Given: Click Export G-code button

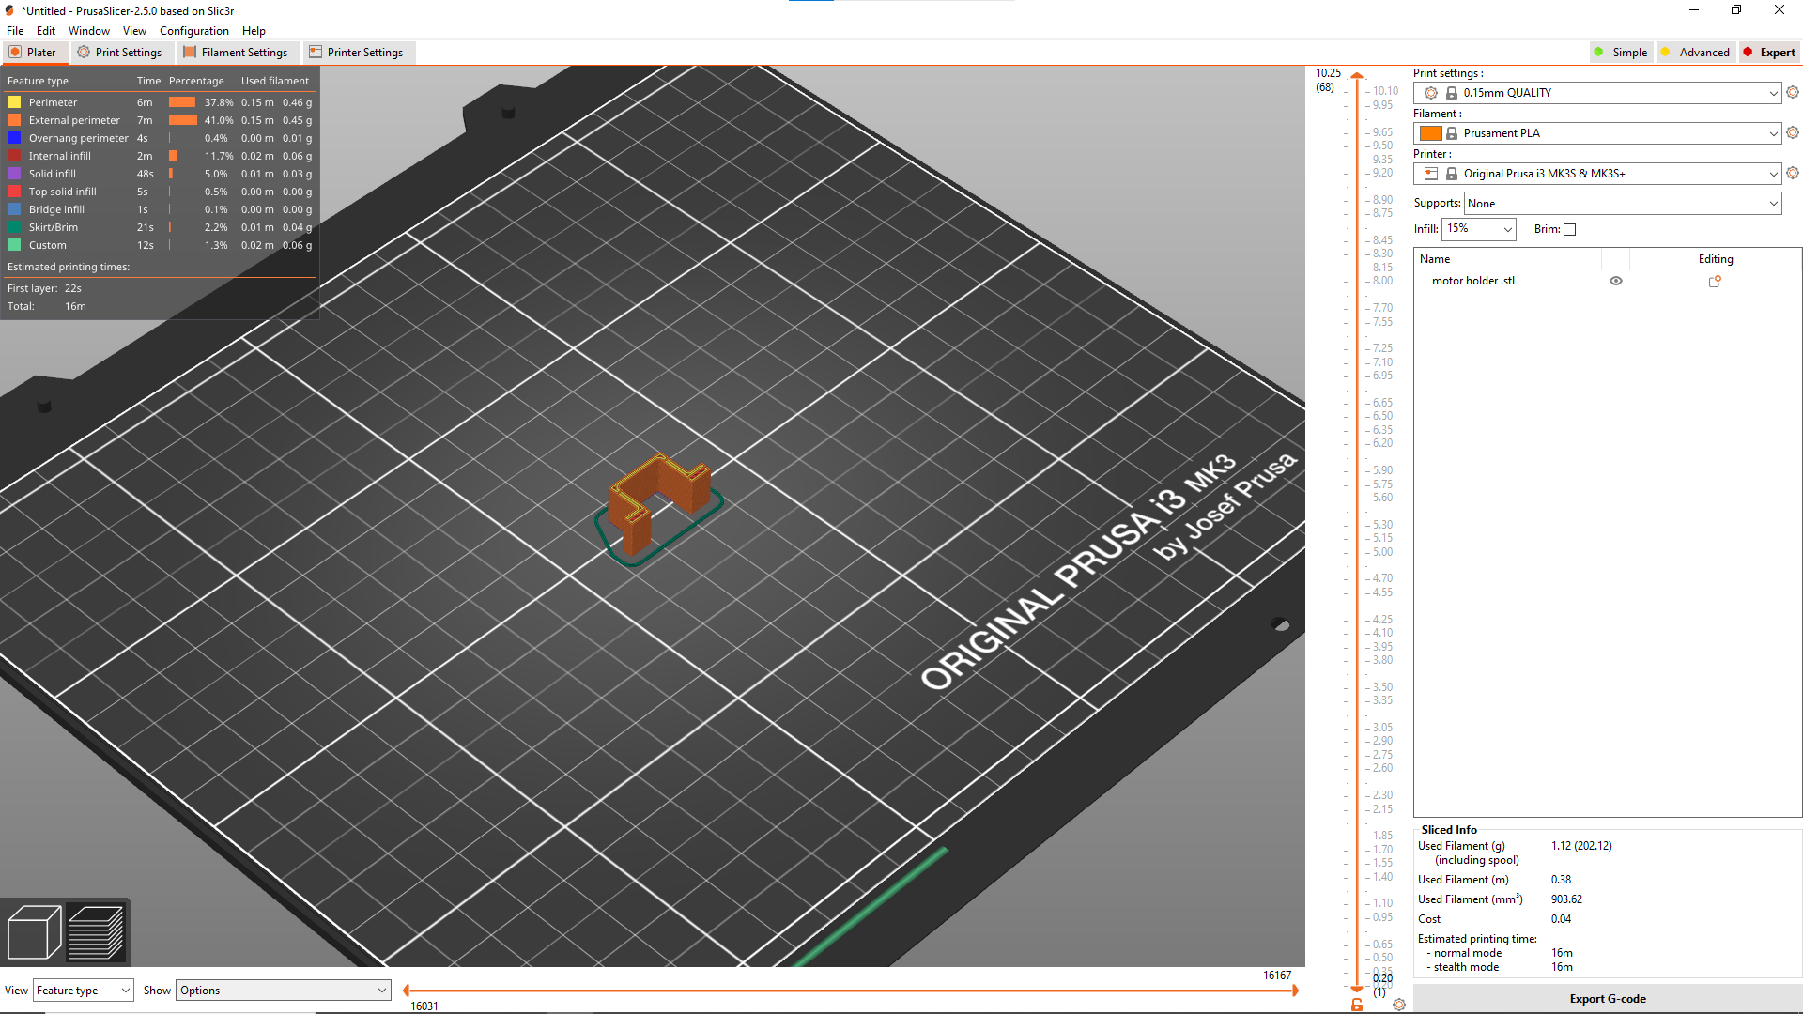Looking at the screenshot, I should point(1606,998).
